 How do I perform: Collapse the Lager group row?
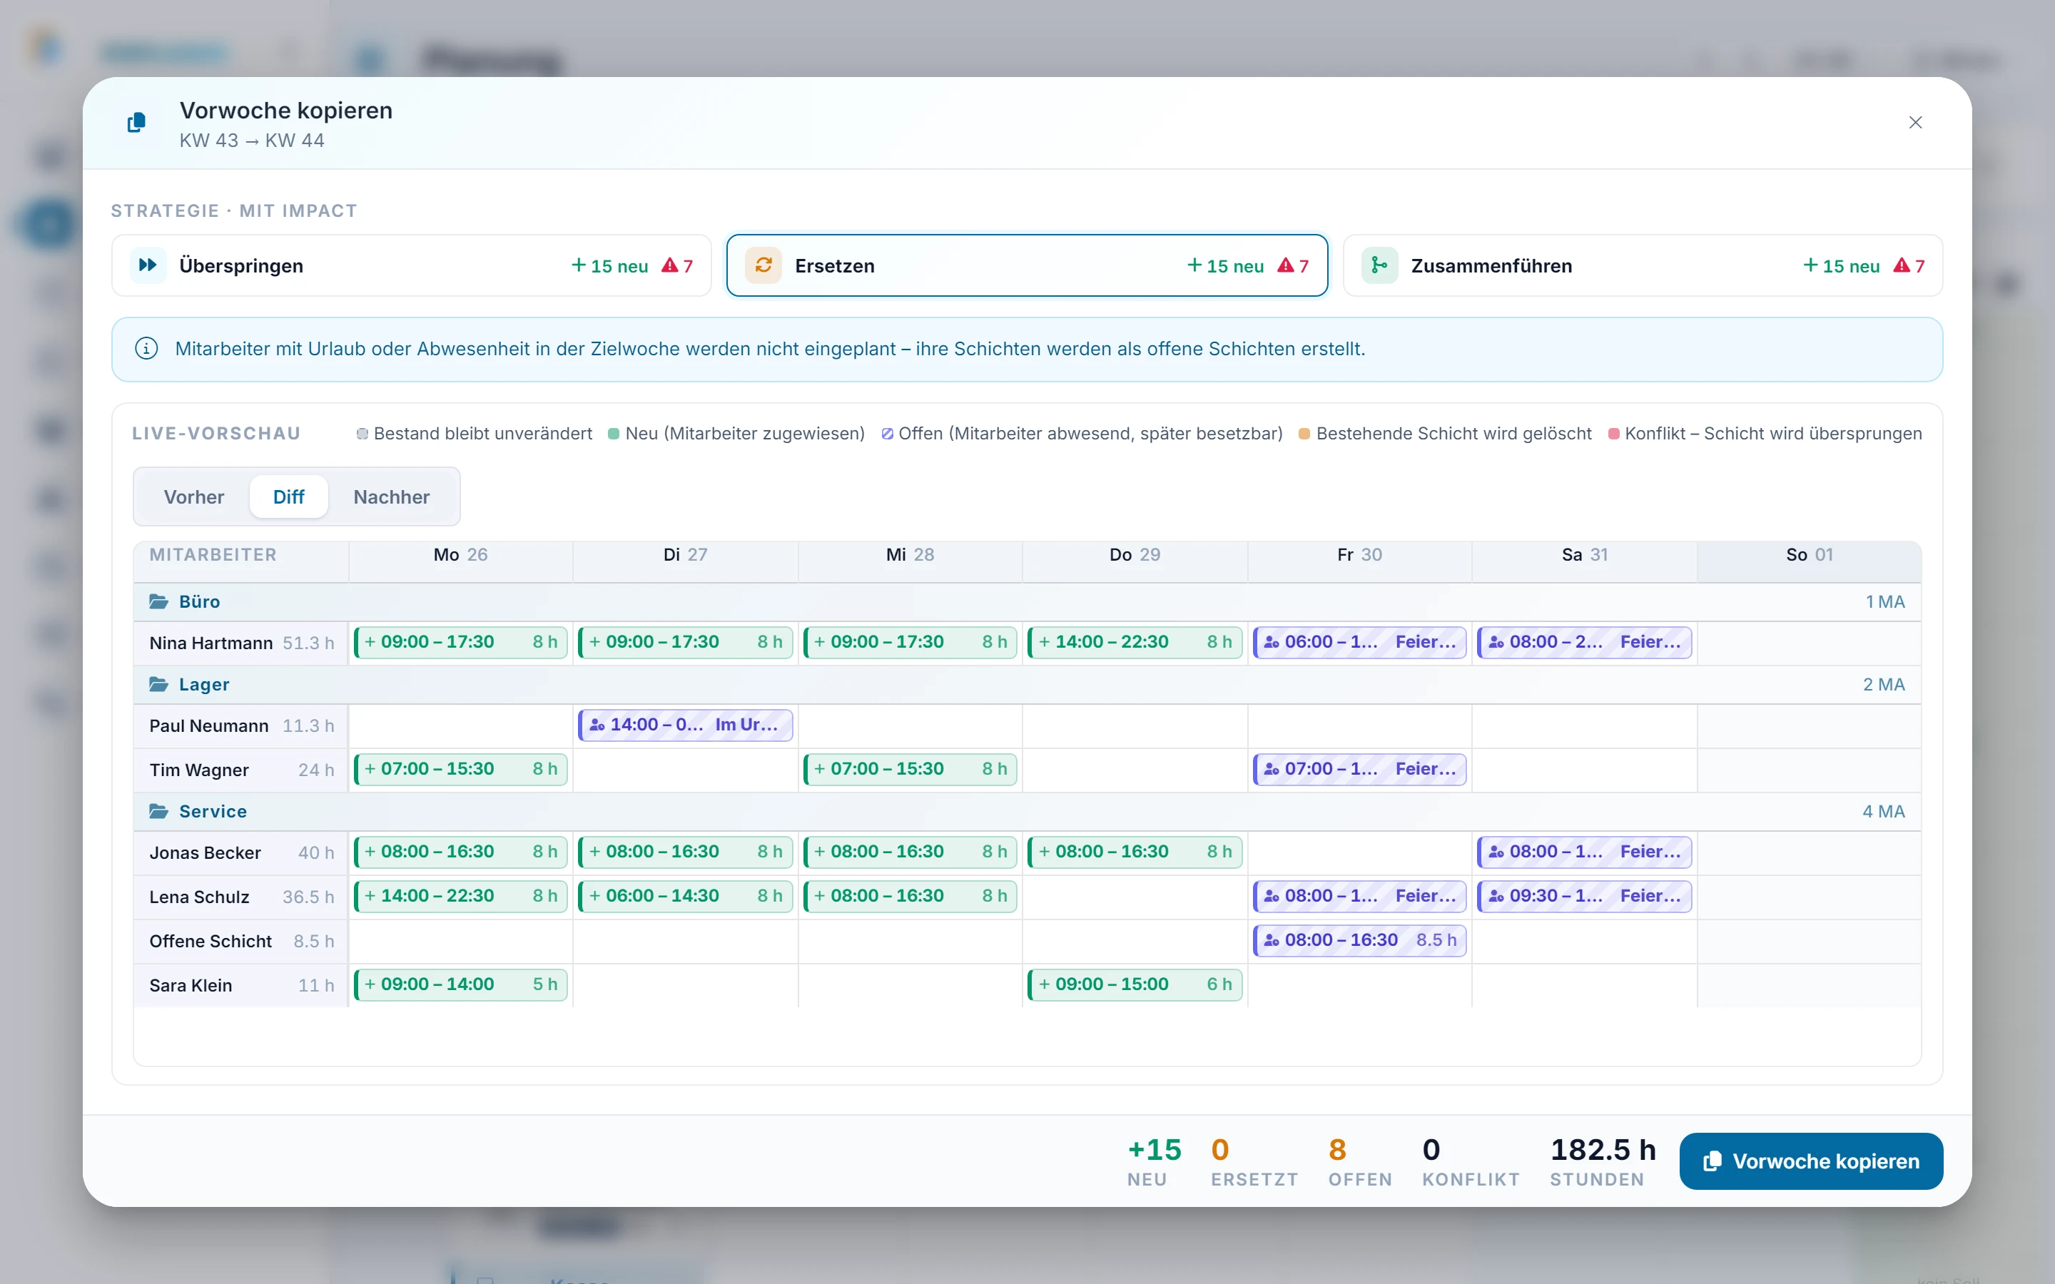[1027, 683]
